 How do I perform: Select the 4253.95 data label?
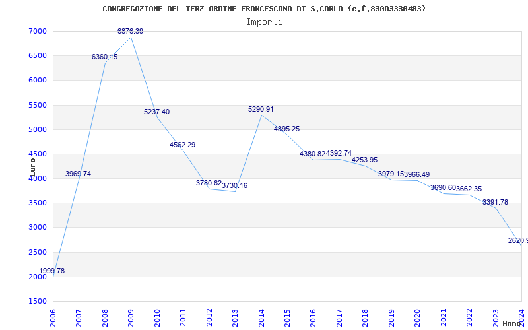click(x=365, y=160)
